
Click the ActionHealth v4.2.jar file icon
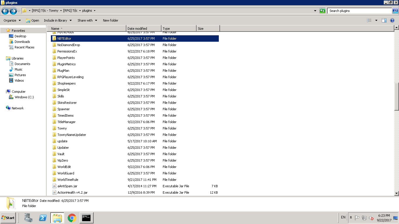54,192
